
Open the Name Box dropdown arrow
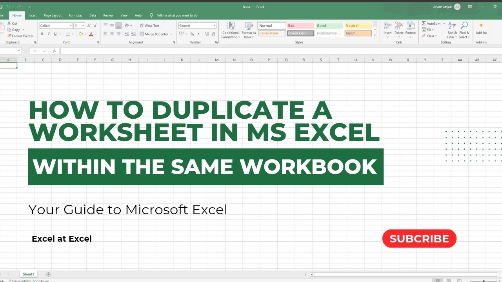(x=19, y=51)
